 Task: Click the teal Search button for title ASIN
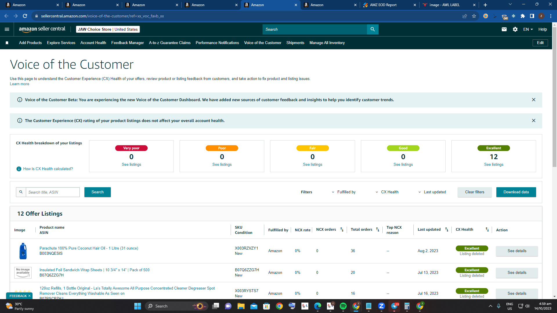(x=97, y=192)
